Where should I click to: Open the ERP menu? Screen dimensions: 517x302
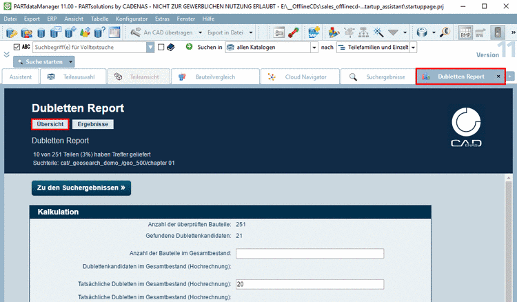[52, 19]
